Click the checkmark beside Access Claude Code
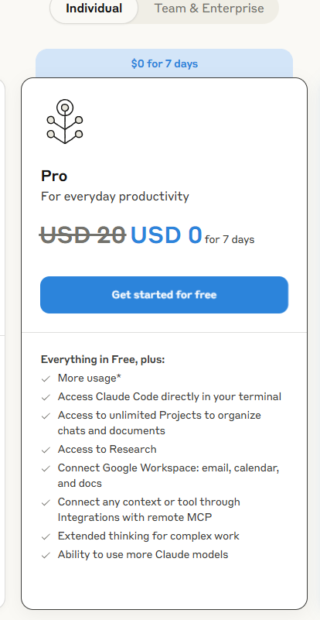Screen dimensions: 320x620 pyautogui.click(x=46, y=397)
